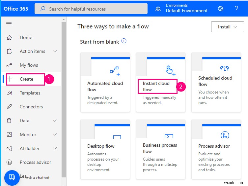Click the AI Builder label in sidebar
248x186 pixels.
click(x=30, y=148)
